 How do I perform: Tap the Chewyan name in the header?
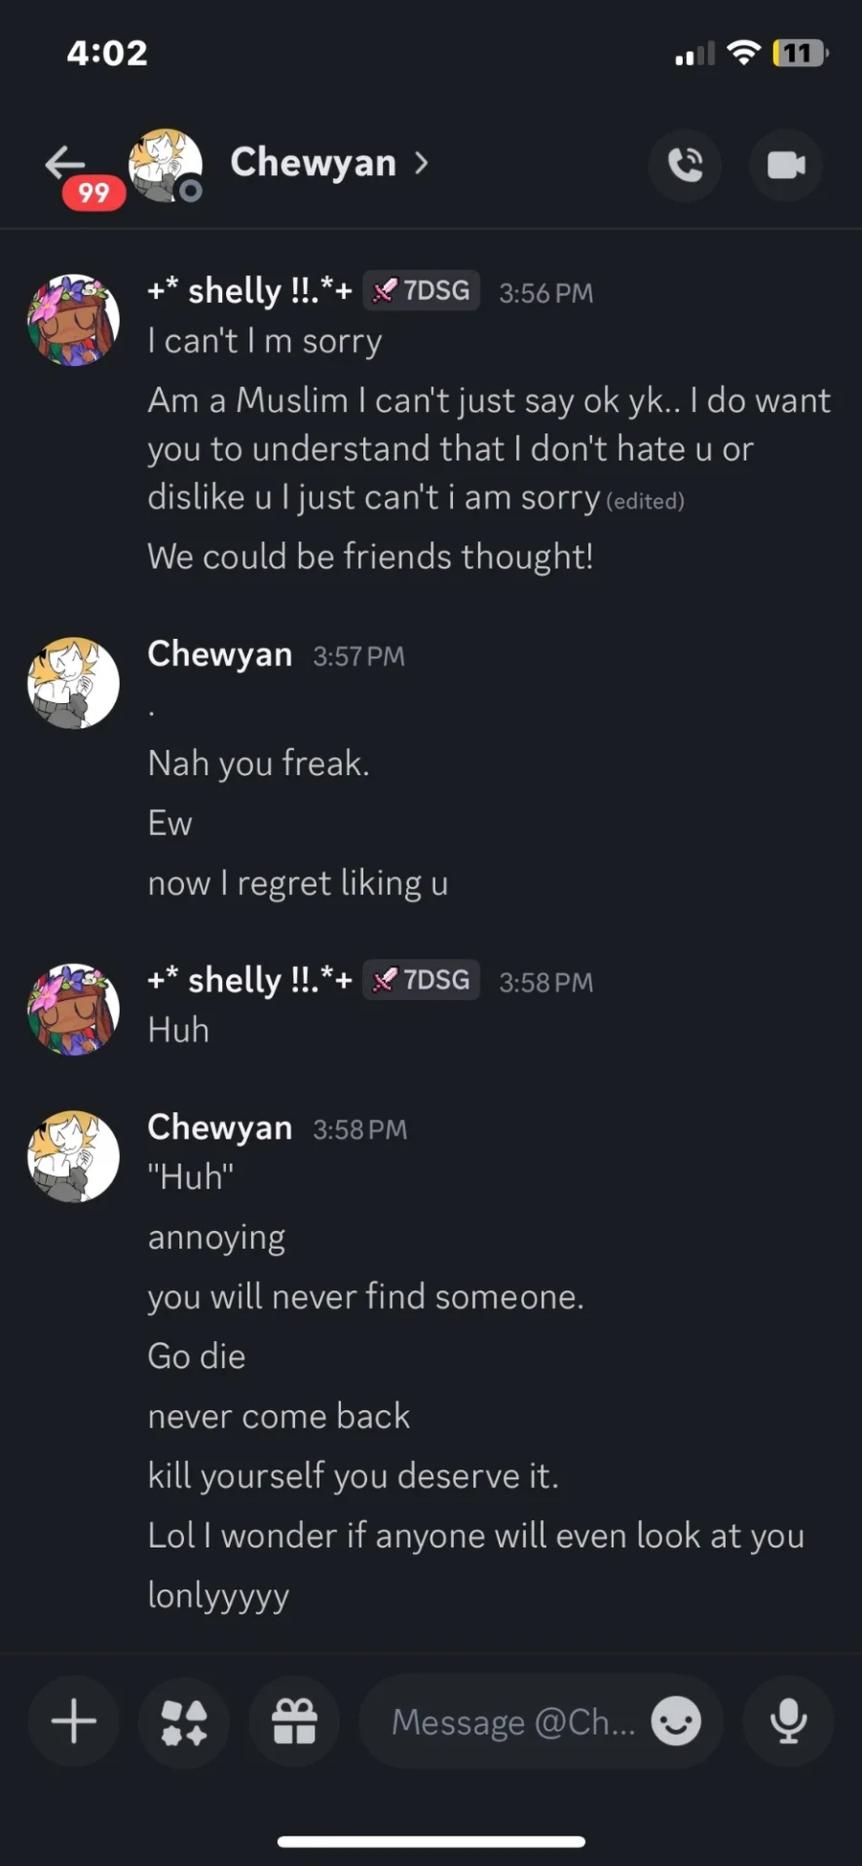tap(313, 163)
